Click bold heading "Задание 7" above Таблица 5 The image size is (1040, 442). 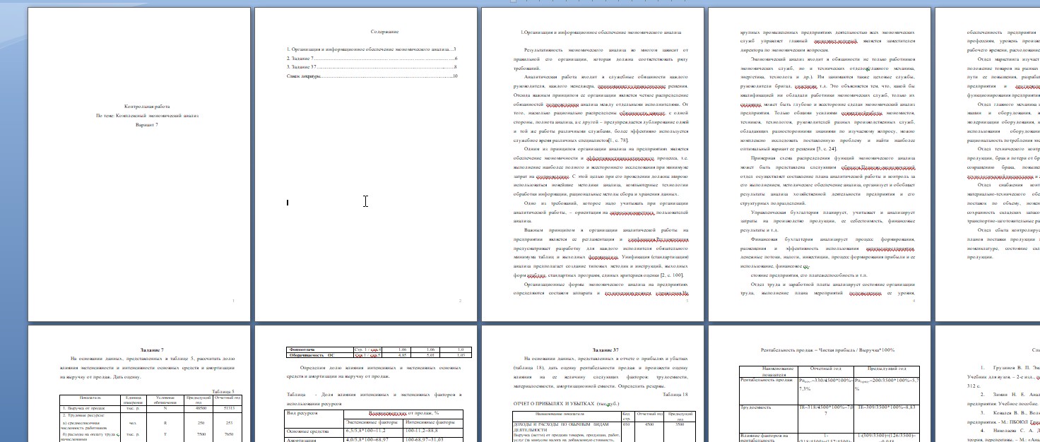click(151, 350)
